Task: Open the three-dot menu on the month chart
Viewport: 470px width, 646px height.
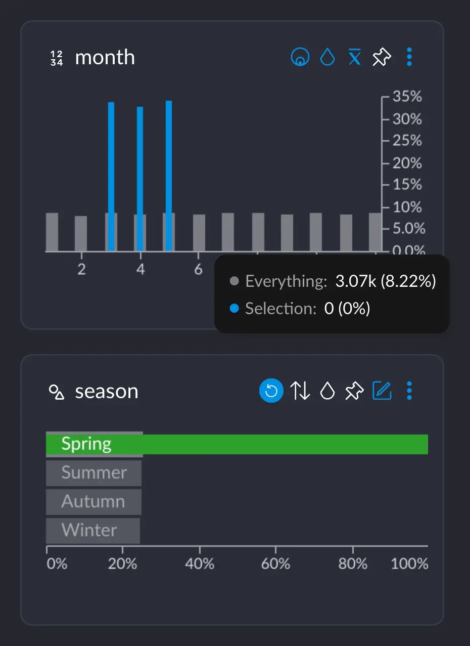Action: pos(409,57)
